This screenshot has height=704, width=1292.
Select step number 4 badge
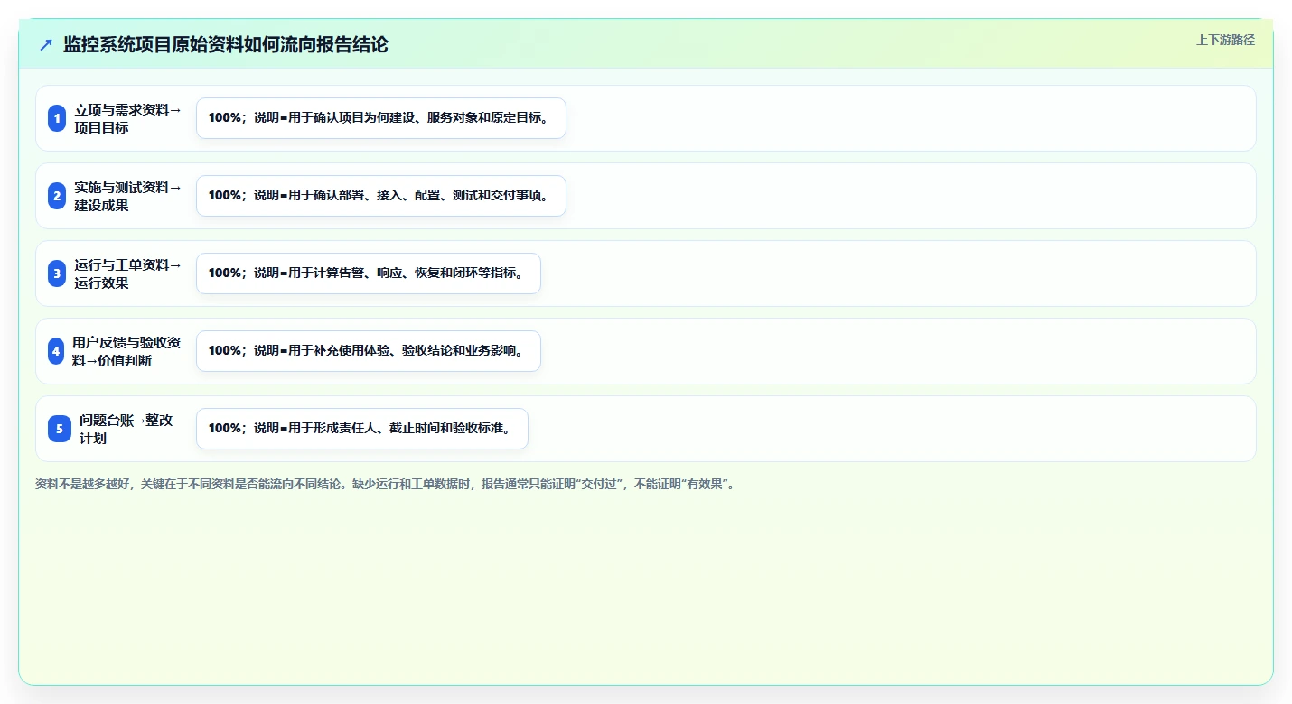coord(56,351)
